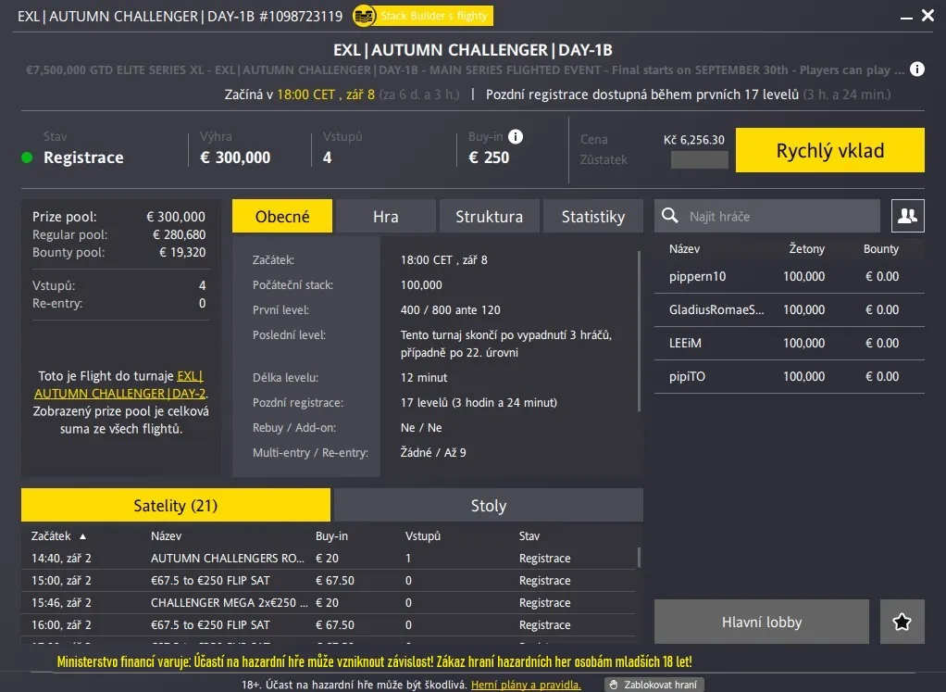Sort players by Žetony column
This screenshot has height=692, width=946.
pyautogui.click(x=806, y=249)
